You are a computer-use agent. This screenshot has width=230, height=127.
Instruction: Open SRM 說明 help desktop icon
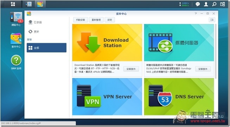pos(16,62)
